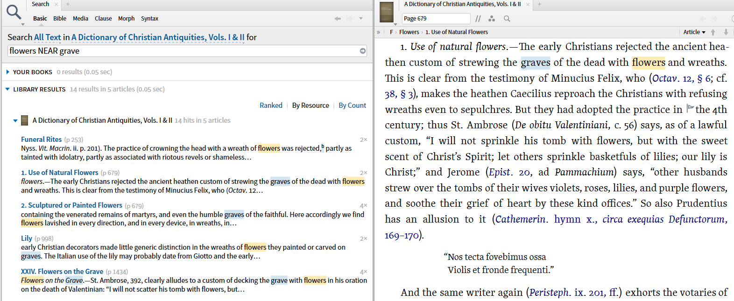Open the dictionary resource panel menu cover icon
The height and width of the screenshot is (301, 734).
click(387, 12)
